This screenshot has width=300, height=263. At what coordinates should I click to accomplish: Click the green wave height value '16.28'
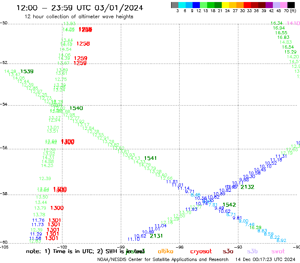click(255, 227)
